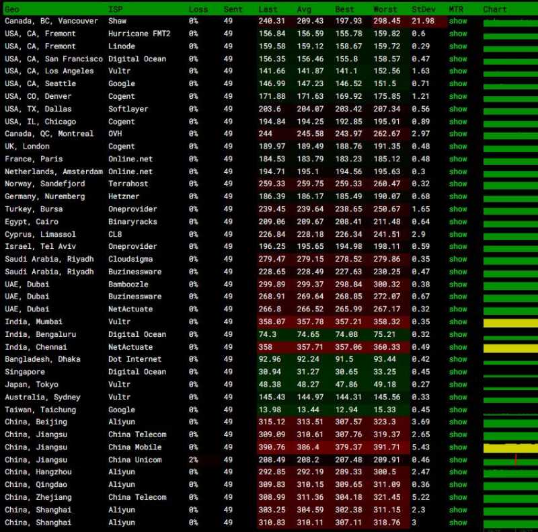The width and height of the screenshot is (538, 532).
Task: Show MTR for Dubai Bamboozle row
Action: tap(458, 284)
